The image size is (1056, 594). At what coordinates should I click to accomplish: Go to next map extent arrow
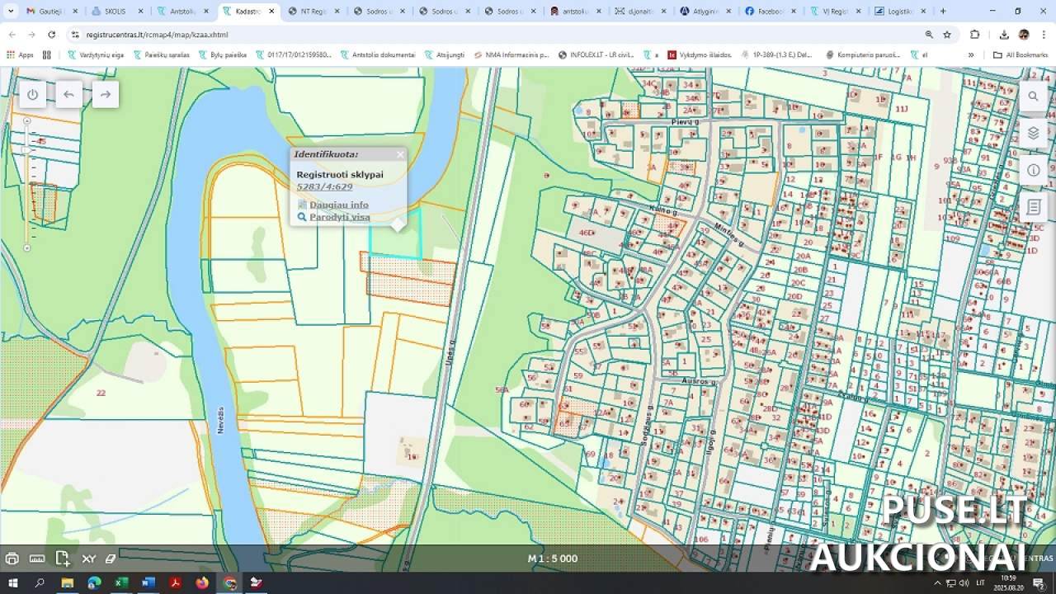pos(105,94)
